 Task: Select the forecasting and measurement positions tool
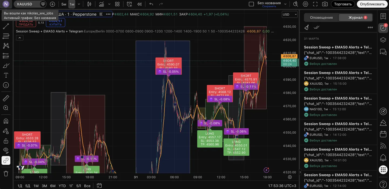[x=6, y=56]
